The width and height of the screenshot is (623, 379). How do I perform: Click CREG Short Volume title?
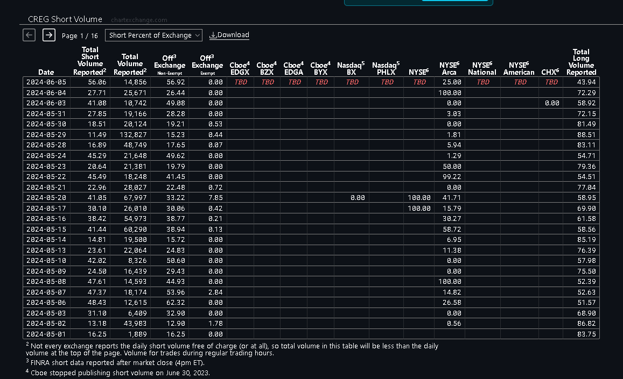tap(65, 19)
